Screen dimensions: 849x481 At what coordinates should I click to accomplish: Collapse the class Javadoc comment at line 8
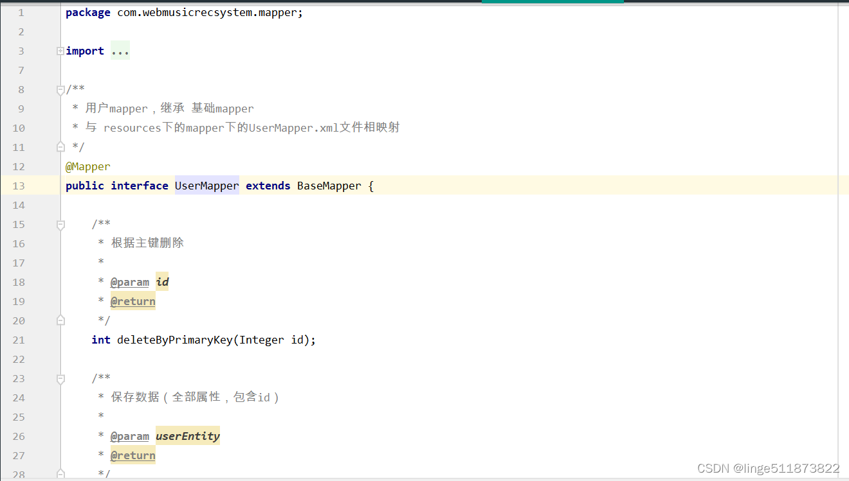[60, 89]
